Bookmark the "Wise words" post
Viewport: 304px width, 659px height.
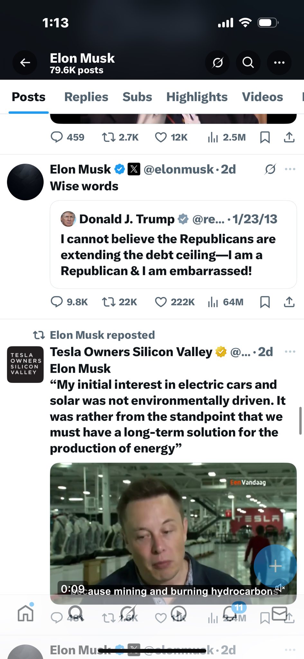[x=265, y=302]
